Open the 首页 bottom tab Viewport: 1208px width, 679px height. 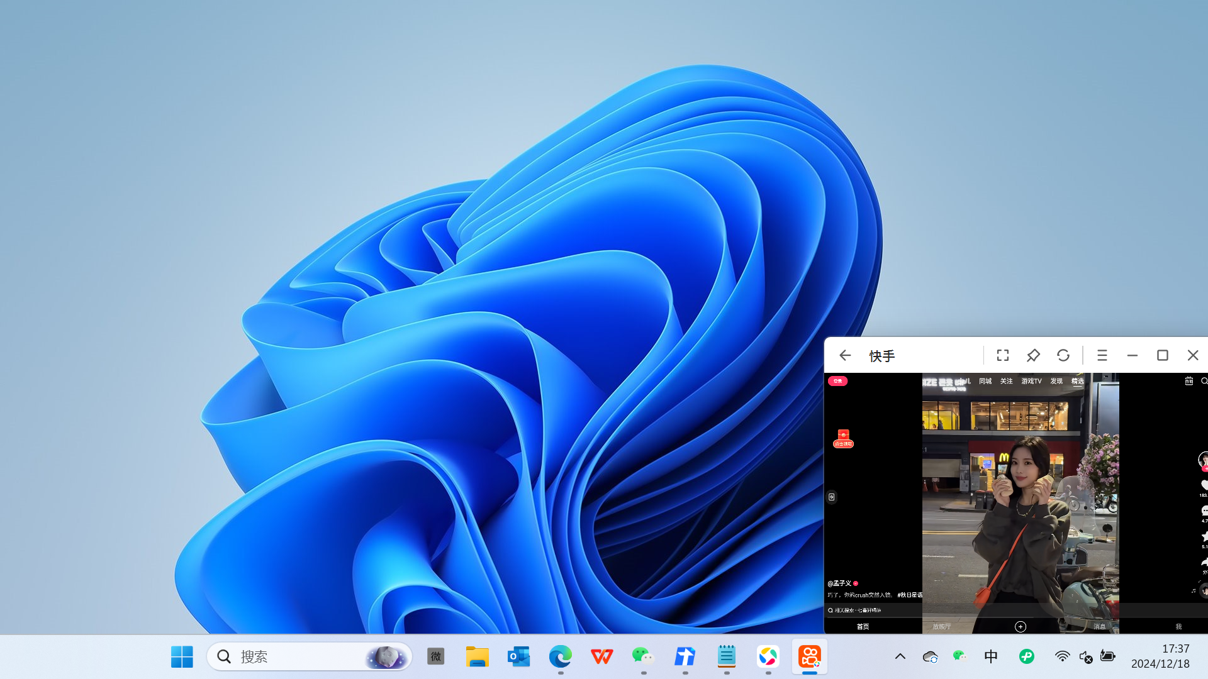[863, 627]
